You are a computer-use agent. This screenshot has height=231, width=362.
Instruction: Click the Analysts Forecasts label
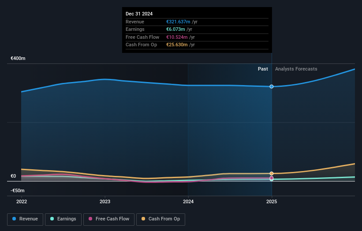pos(296,69)
